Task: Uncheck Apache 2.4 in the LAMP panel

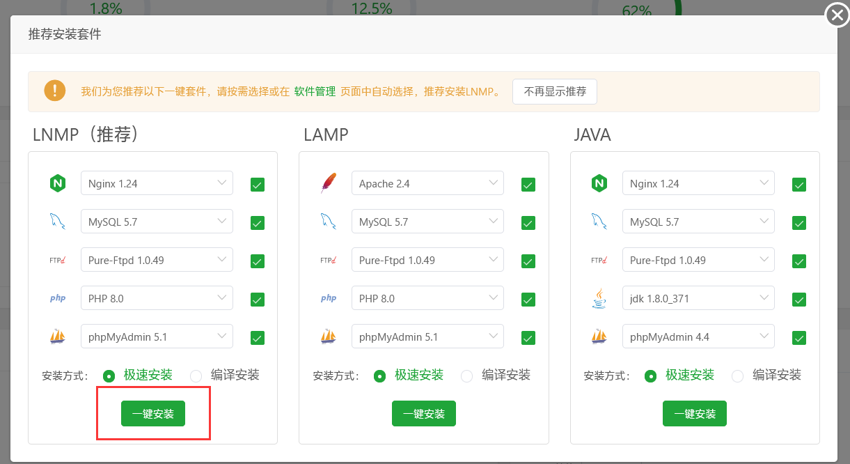Action: pos(528,185)
